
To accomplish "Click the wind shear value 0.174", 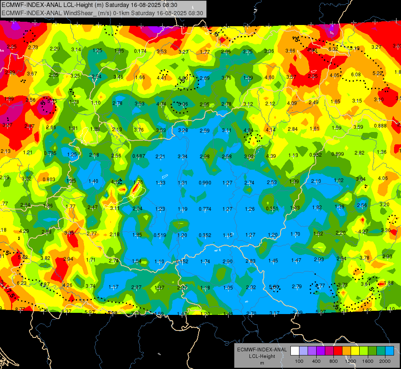I will (x=140, y=51).
